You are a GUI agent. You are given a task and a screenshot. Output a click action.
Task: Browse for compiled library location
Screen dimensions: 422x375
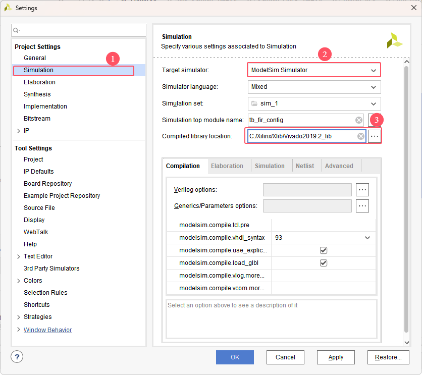(x=375, y=136)
